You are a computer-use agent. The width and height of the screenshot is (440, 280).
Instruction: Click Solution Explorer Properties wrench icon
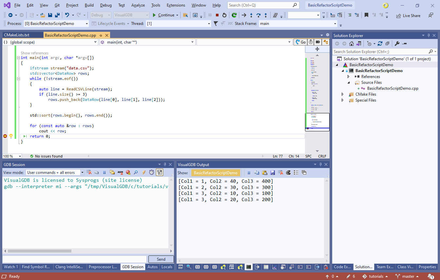pos(397,44)
